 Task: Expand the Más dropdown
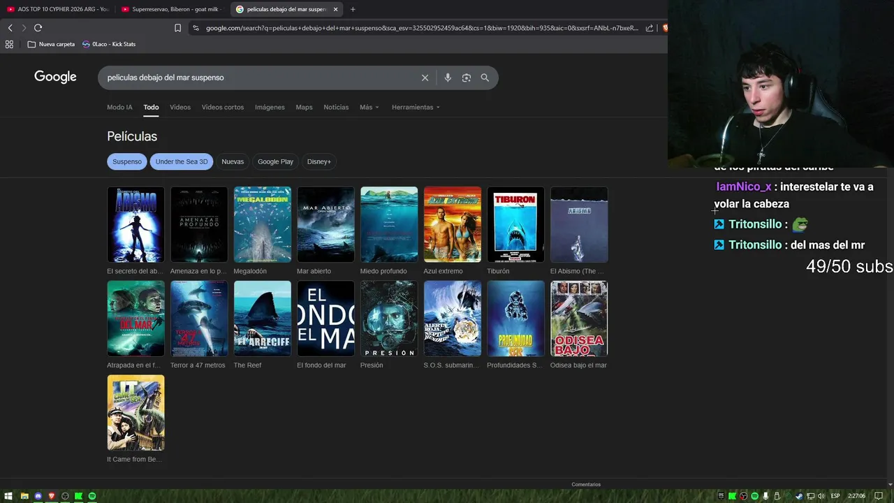tap(369, 107)
